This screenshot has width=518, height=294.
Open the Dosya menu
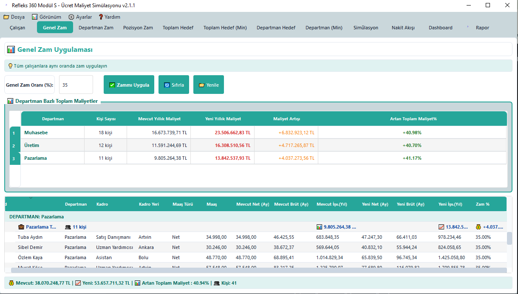tap(14, 17)
